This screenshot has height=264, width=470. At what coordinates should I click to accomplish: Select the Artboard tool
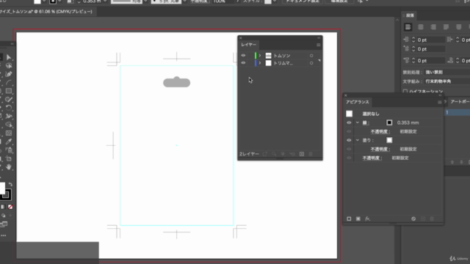click(9, 158)
